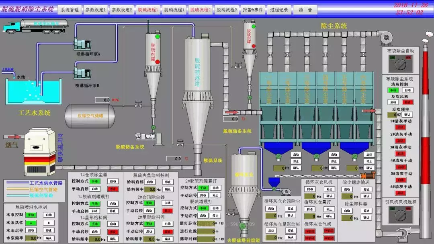The image size is (434, 244).
Task: Click the run count (运行次数) field
Action: click(206, 231)
